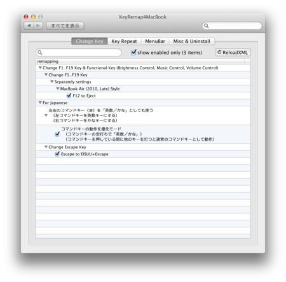Go forward with the right arrow button
This screenshot has height=282, width=286.
coord(38,25)
